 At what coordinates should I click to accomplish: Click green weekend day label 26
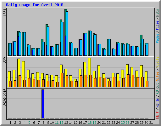(x=127, y=123)
